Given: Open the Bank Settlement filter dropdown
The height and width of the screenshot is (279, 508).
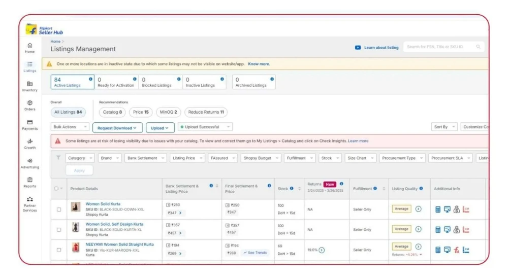Looking at the screenshot, I should pyautogui.click(x=145, y=158).
